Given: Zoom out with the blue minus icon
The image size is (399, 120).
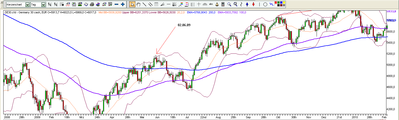Looking at the screenshot, I should pyautogui.click(x=116, y=4).
